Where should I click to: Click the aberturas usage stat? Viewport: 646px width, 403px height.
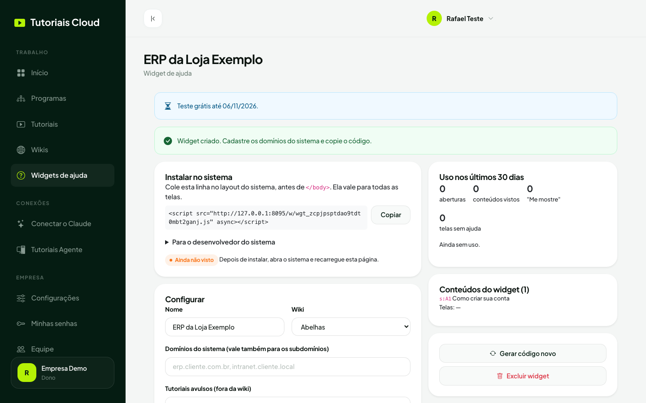(x=452, y=193)
